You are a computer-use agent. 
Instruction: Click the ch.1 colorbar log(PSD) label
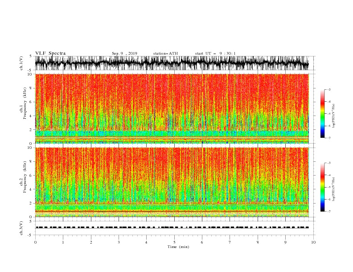[x=334, y=116]
